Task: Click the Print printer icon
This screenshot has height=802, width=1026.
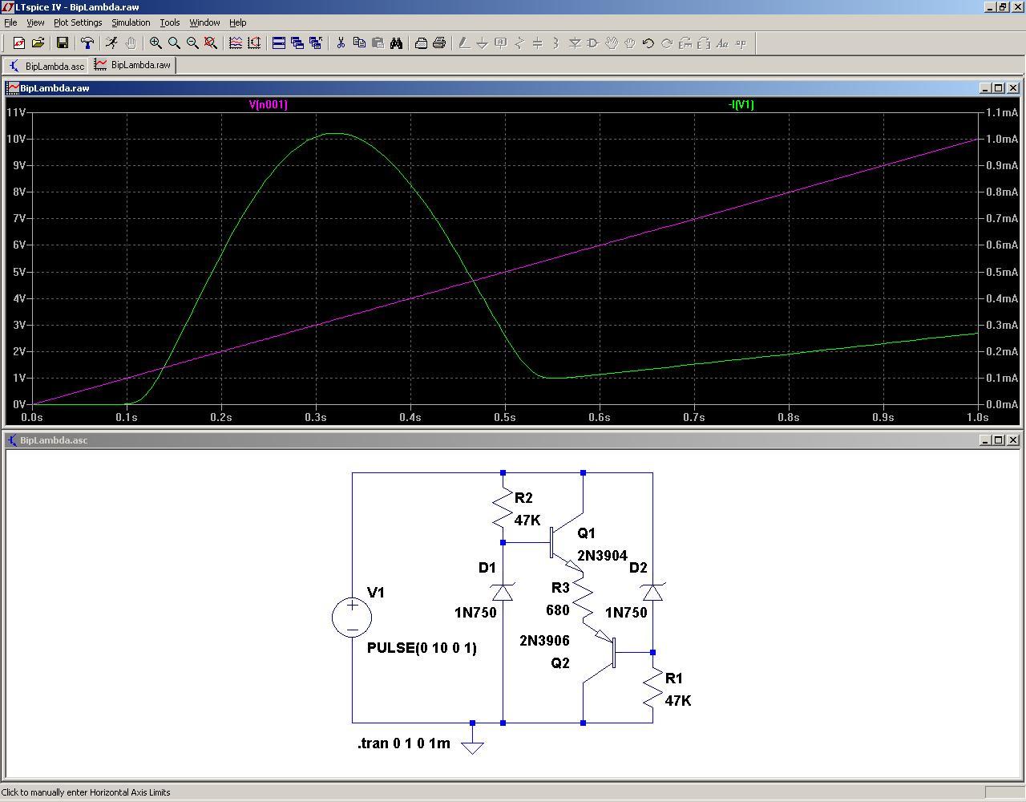Action: [439, 43]
